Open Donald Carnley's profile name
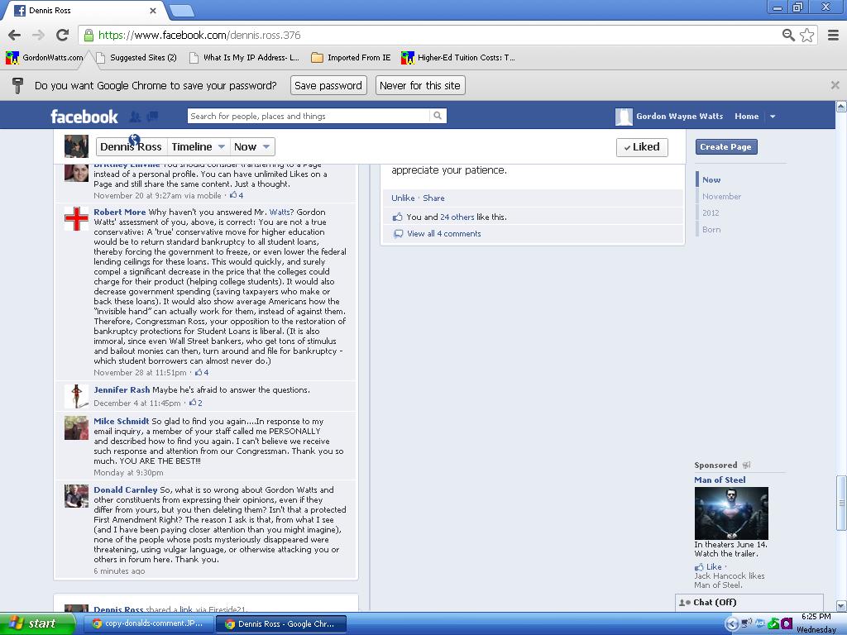This screenshot has height=635, width=847. 126,489
